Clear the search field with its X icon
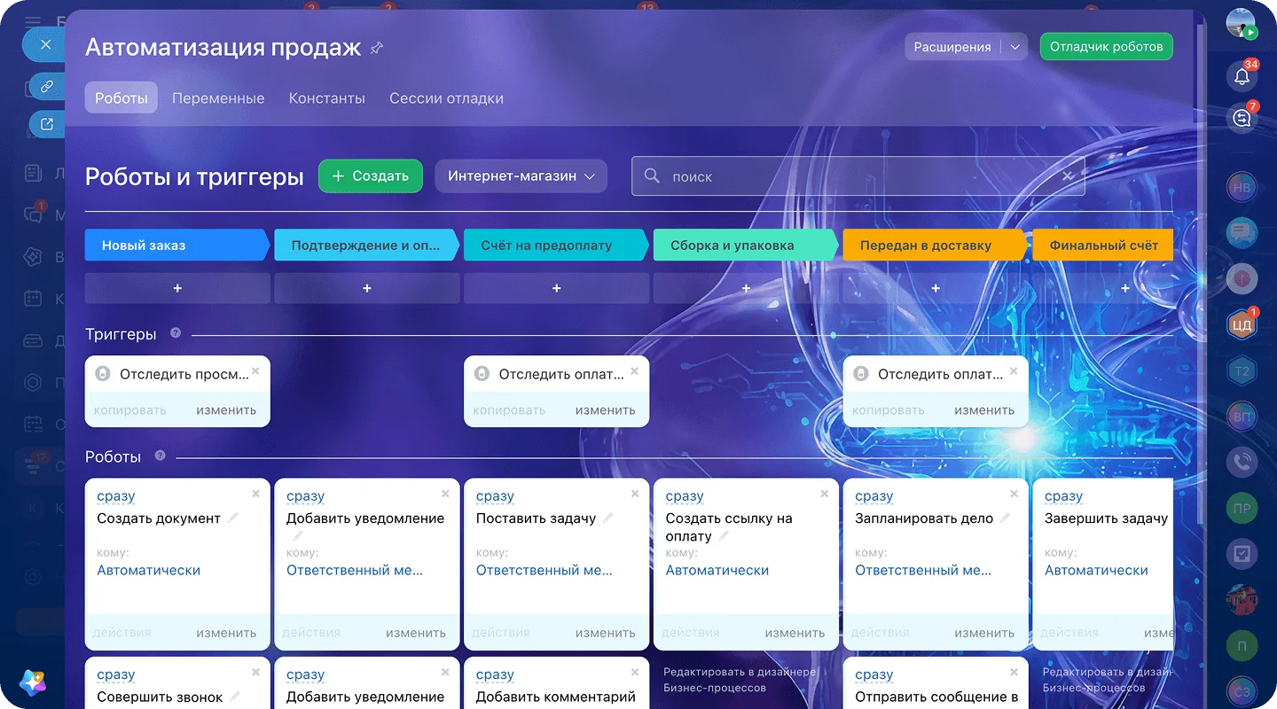This screenshot has width=1277, height=709. point(1068,176)
